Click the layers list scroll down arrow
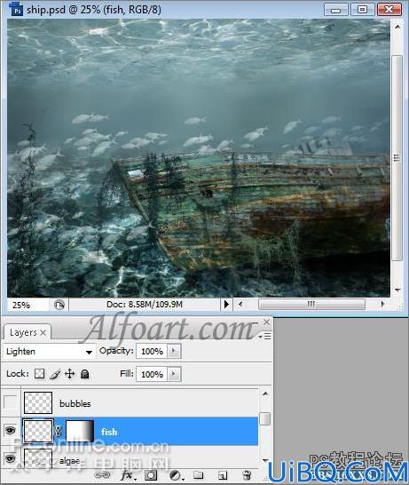Image resolution: width=409 pixels, height=485 pixels. pyautogui.click(x=265, y=460)
